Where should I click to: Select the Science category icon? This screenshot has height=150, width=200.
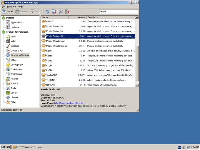tap(8, 84)
